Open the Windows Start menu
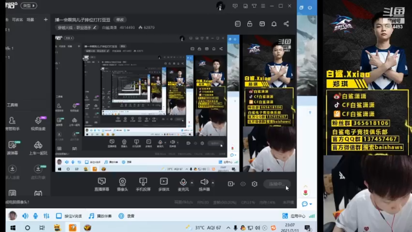The width and height of the screenshot is (412, 232). 13,227
